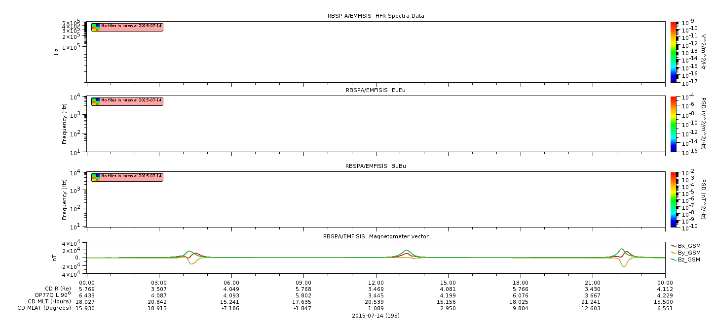Click the color icon in EuEu warning box
Viewport: 714px width, 324px height.
(96, 101)
